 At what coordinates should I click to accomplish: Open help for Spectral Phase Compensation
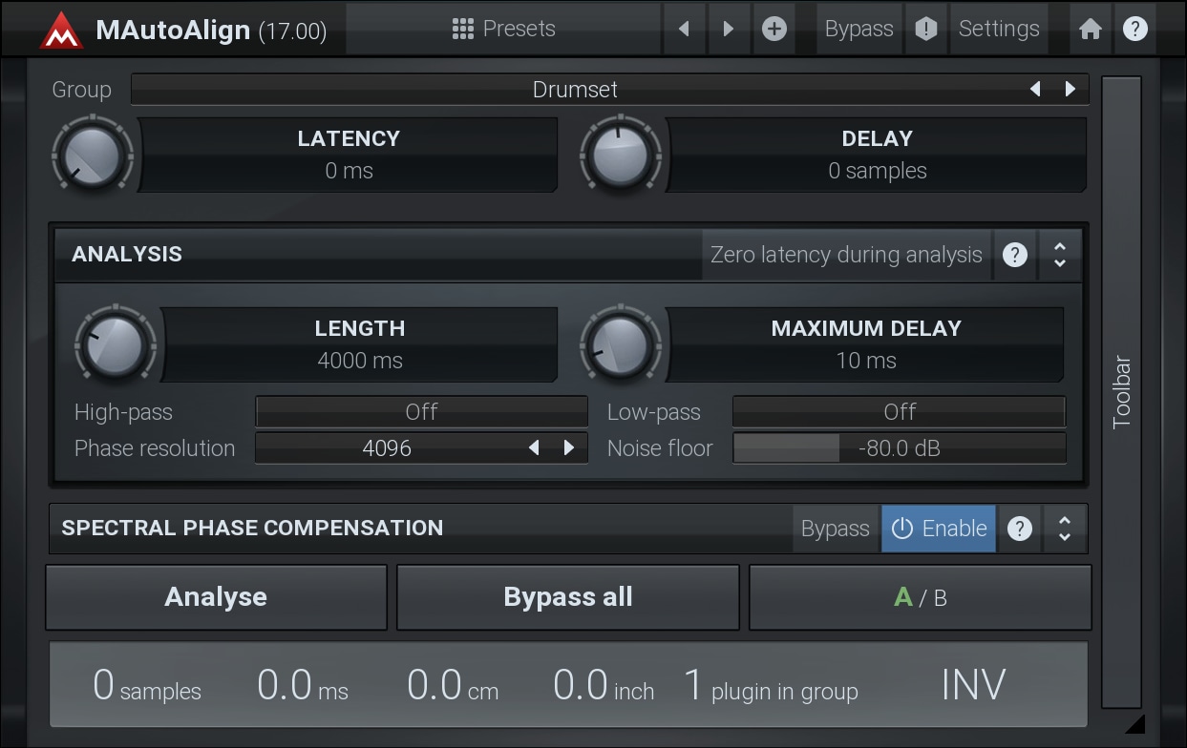1020,529
